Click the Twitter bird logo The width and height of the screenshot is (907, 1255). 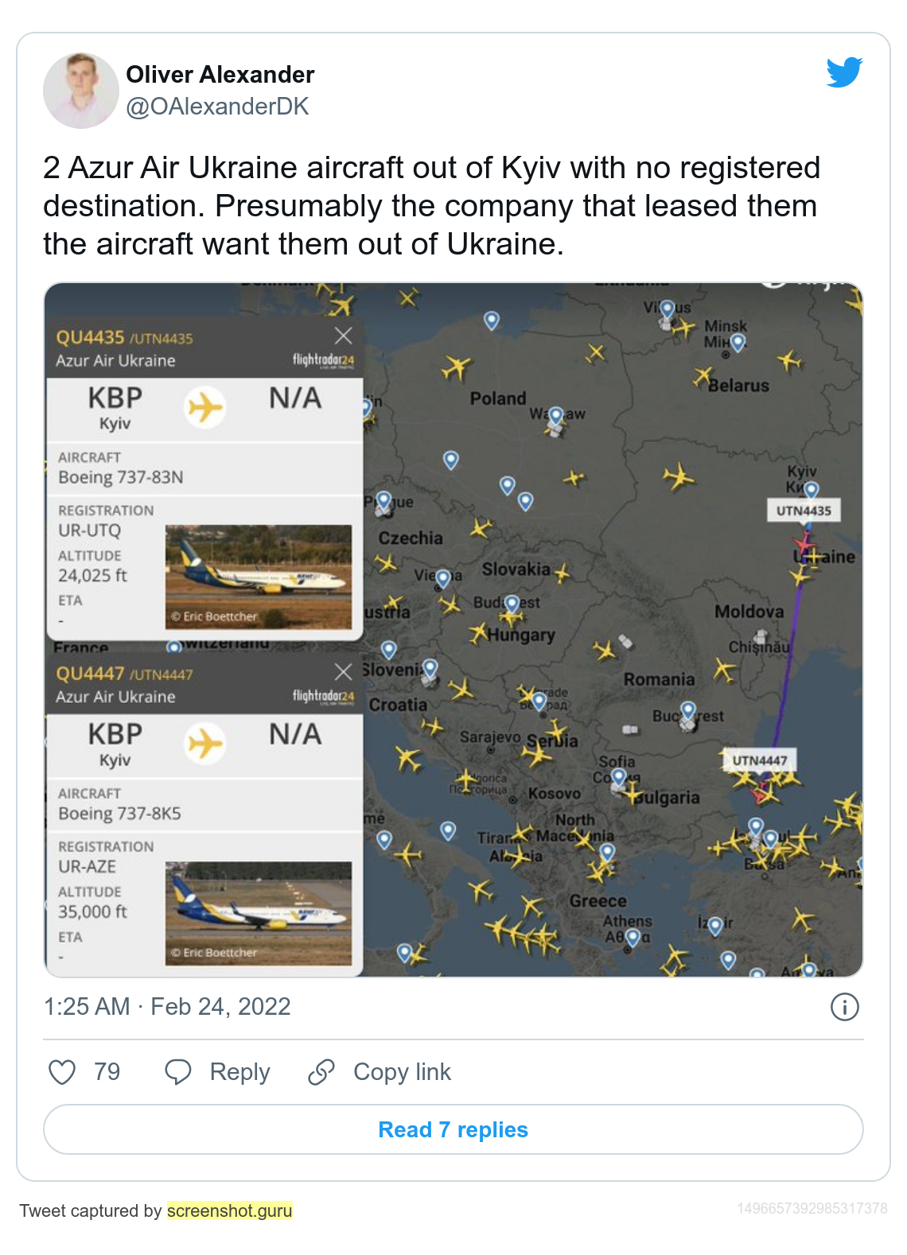click(x=844, y=72)
